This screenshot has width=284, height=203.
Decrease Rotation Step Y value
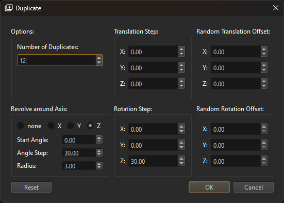click(x=181, y=147)
